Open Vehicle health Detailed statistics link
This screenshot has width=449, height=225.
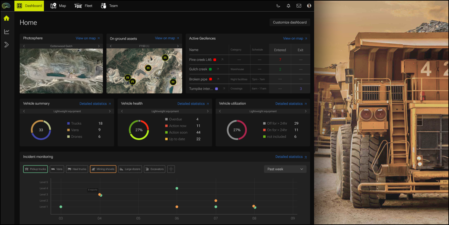[x=193, y=104]
